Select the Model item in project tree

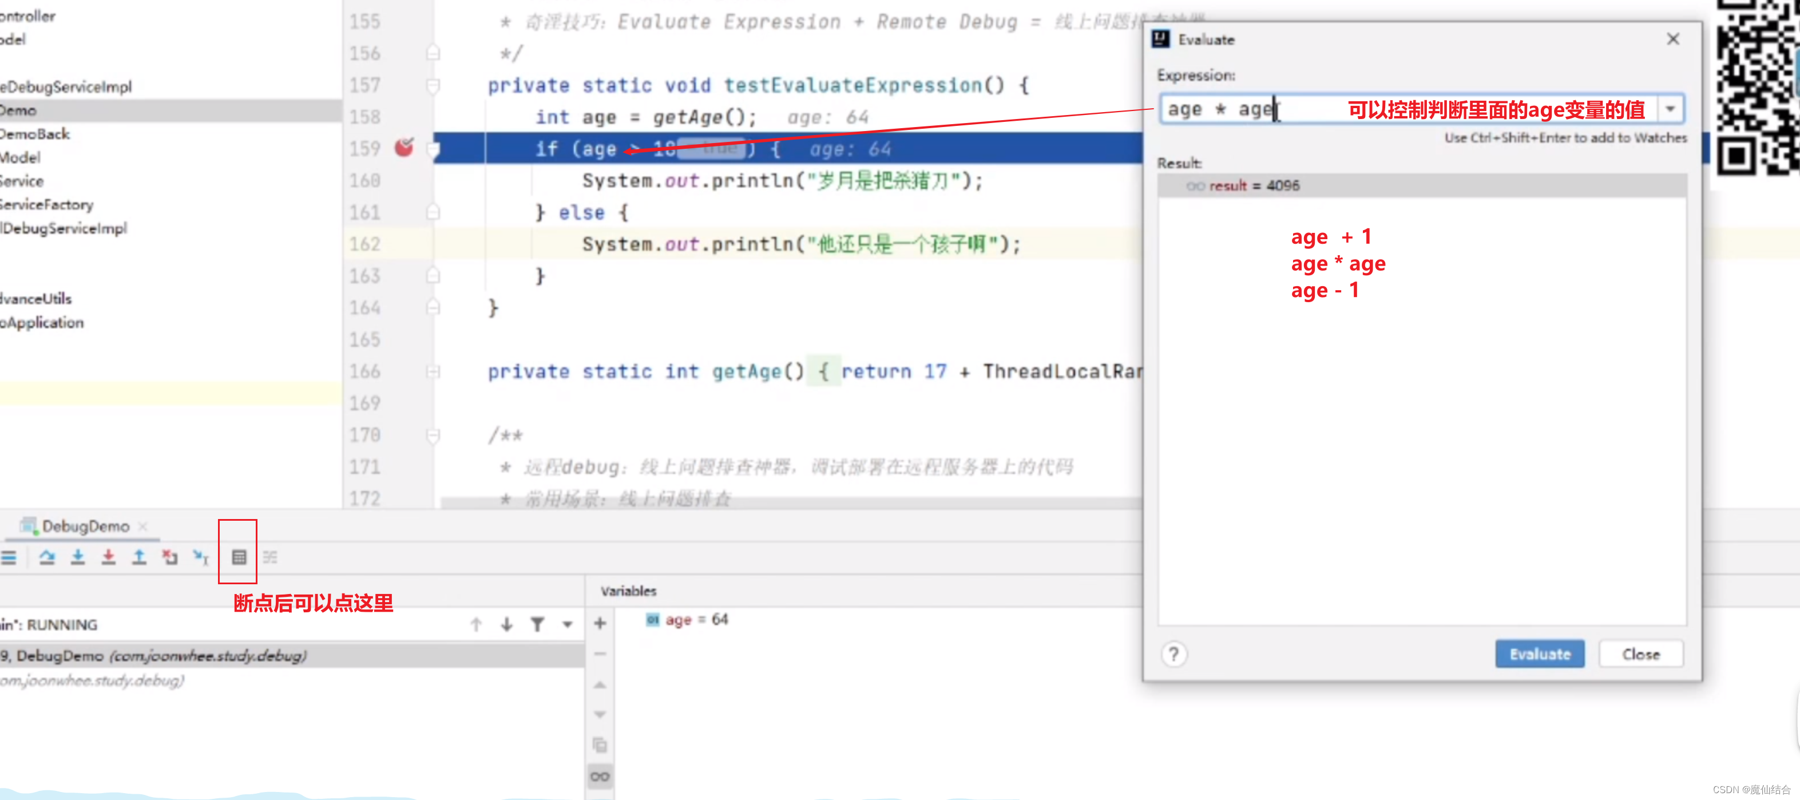click(20, 157)
